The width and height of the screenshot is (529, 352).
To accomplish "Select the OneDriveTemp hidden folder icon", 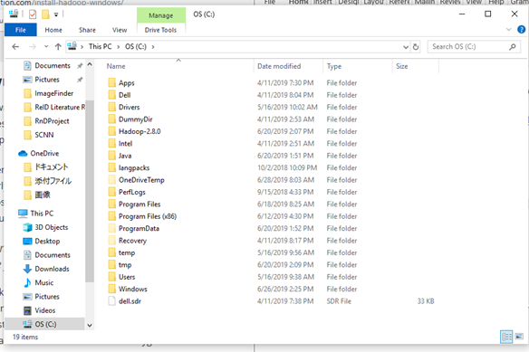I will pyautogui.click(x=112, y=180).
